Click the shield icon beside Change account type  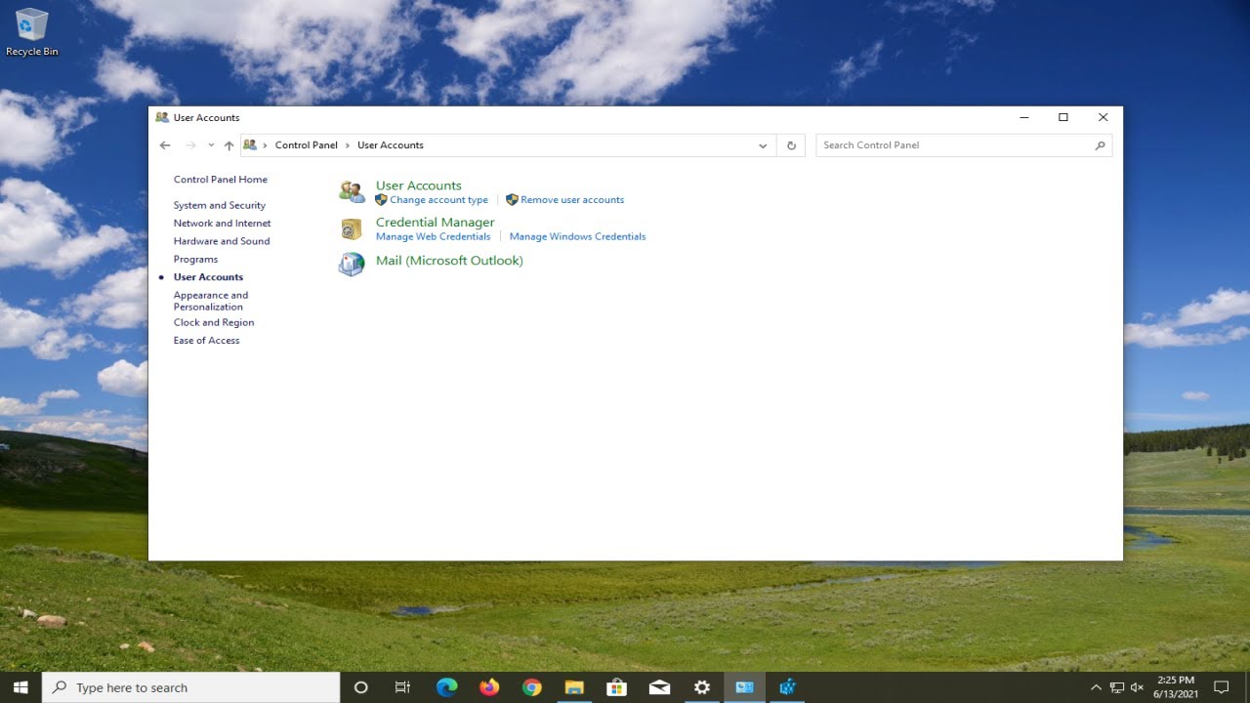pos(382,199)
